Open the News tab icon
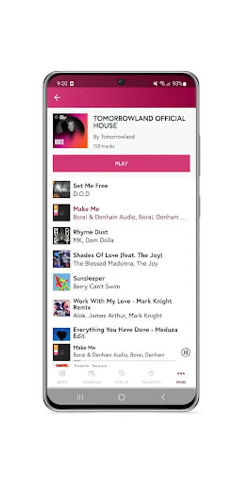Screen dimensions: 241x482 [62, 374]
